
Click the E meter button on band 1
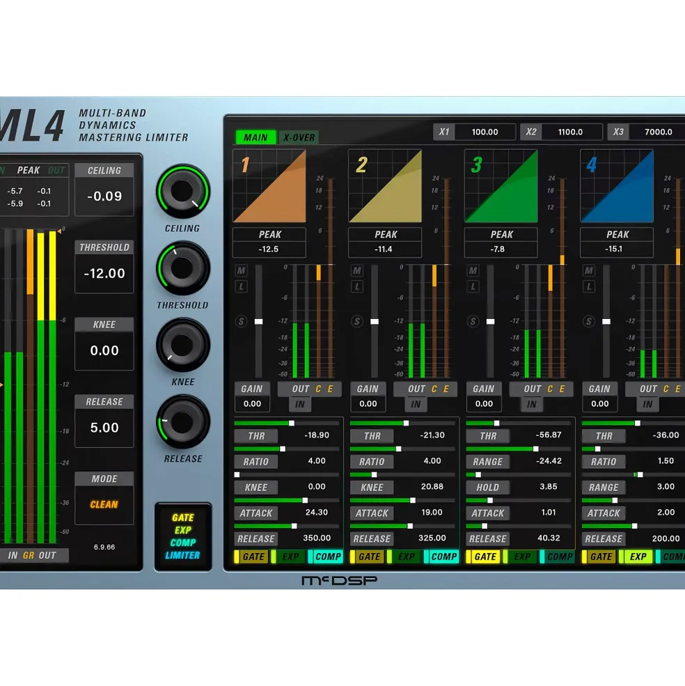point(330,389)
